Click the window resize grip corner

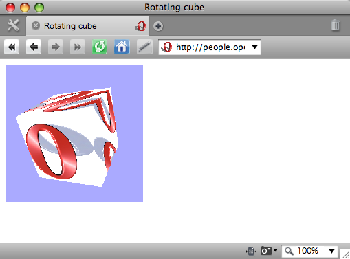click(x=345, y=254)
